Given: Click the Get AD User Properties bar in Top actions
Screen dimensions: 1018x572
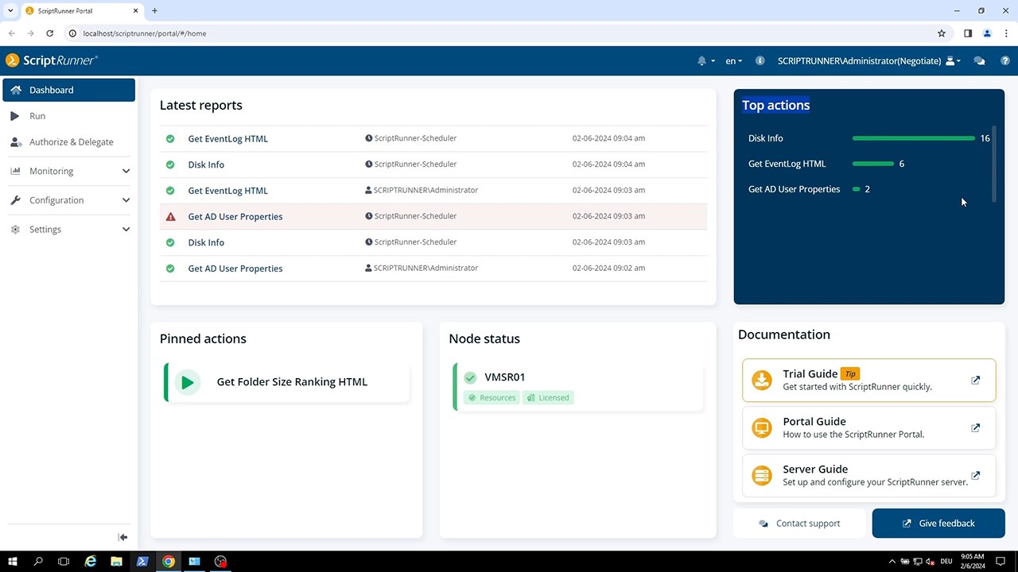Looking at the screenshot, I should coord(857,189).
